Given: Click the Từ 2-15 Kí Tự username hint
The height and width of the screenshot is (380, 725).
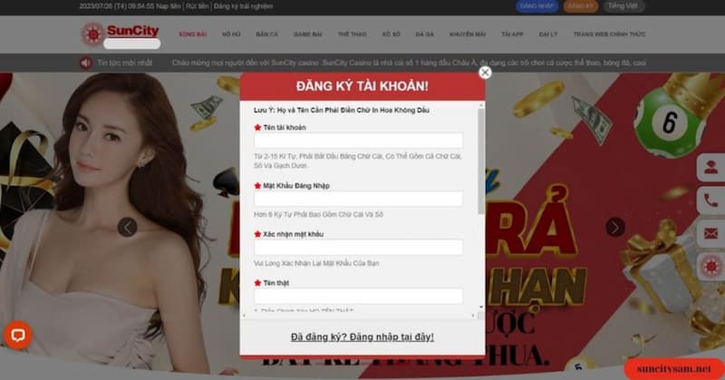Looking at the screenshot, I should (357, 161).
